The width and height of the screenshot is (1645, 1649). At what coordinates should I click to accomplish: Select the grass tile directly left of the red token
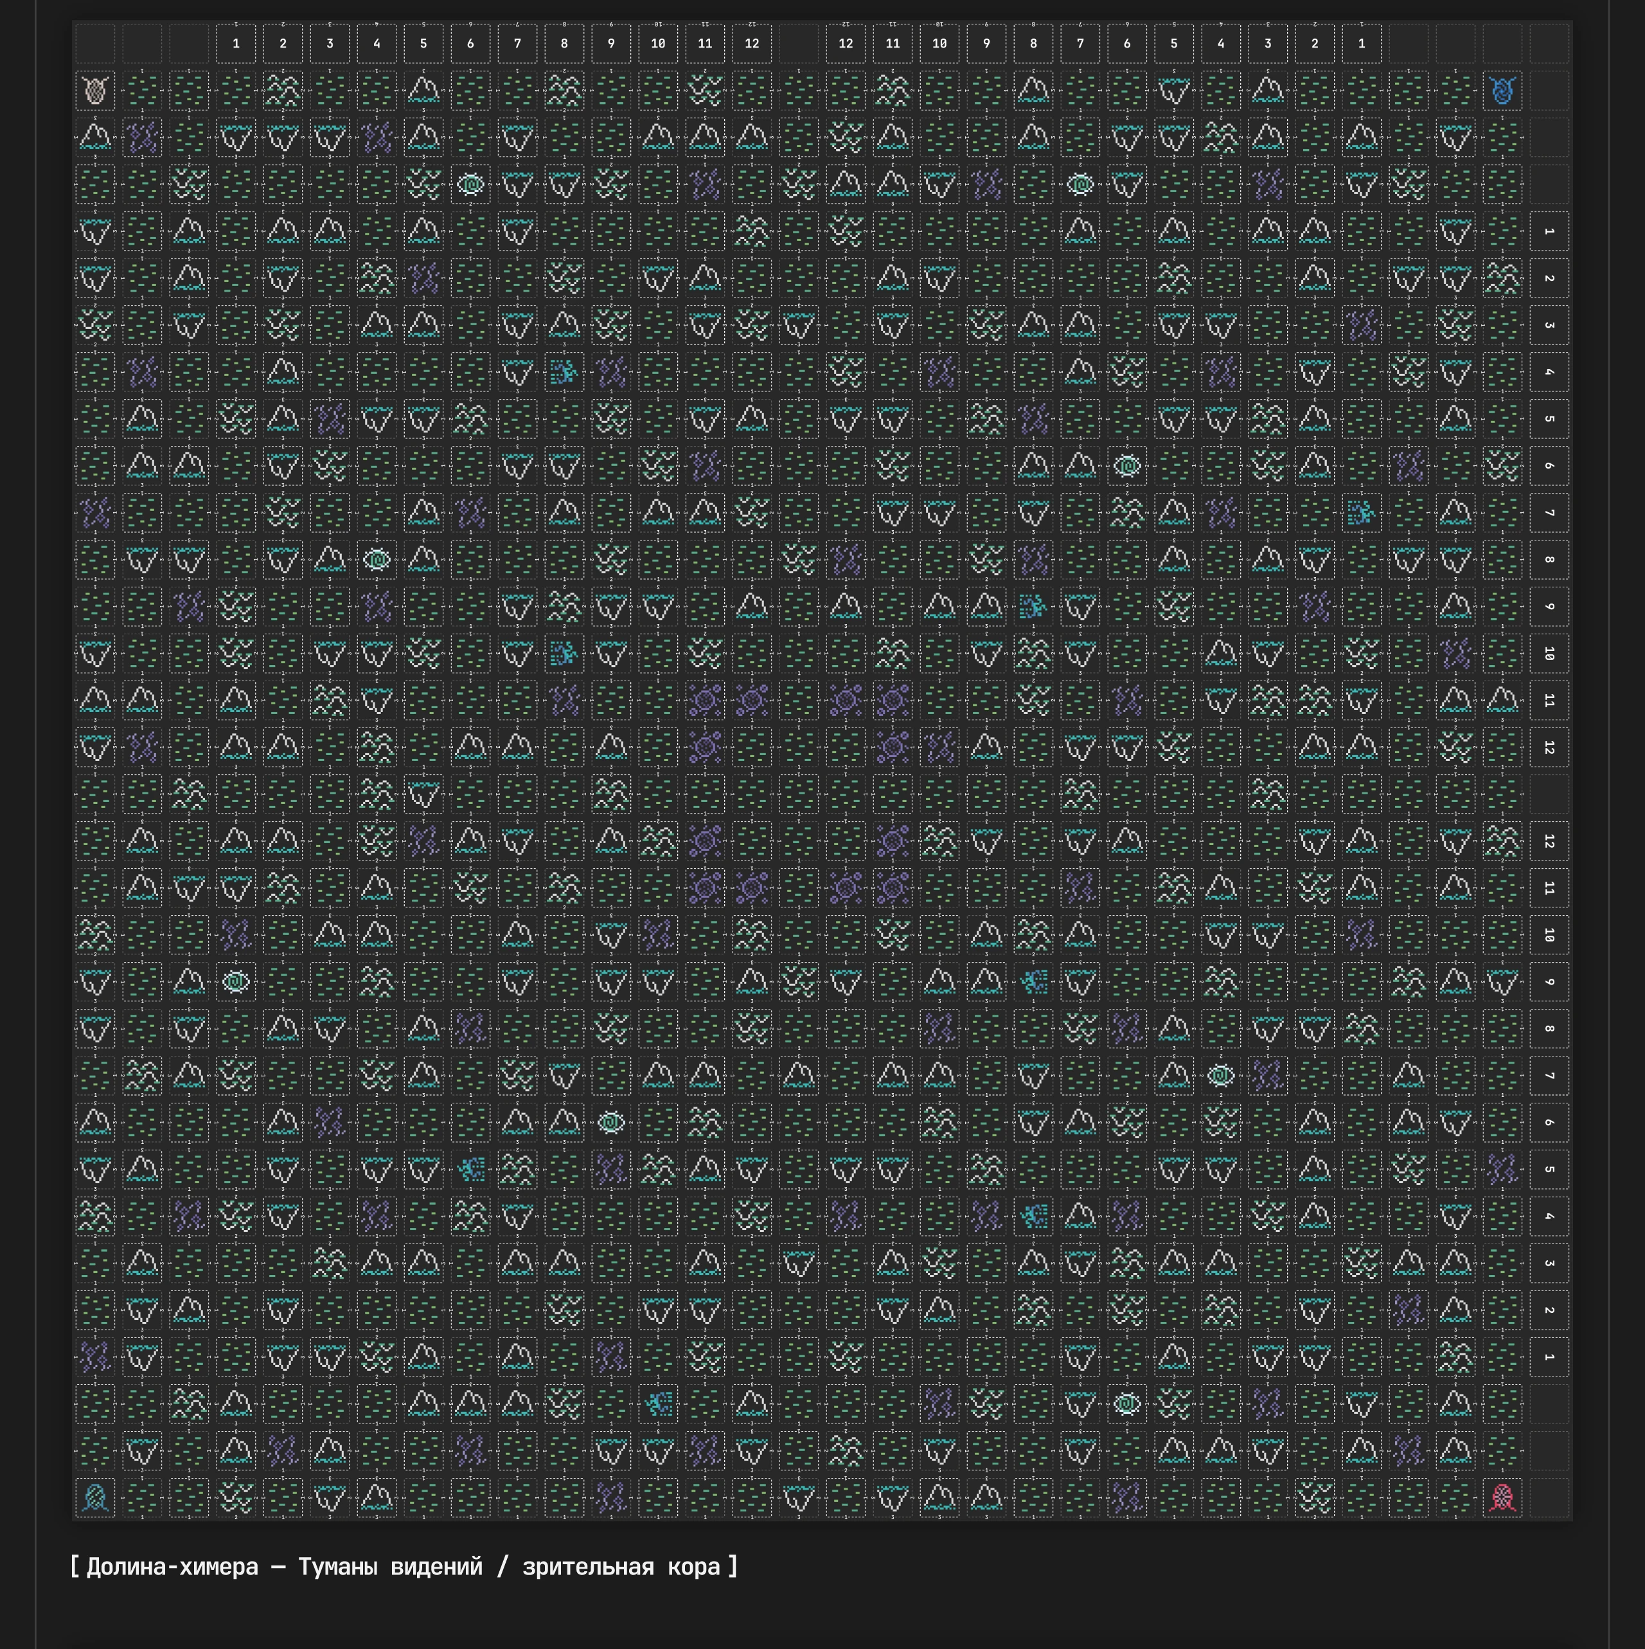click(1455, 1497)
